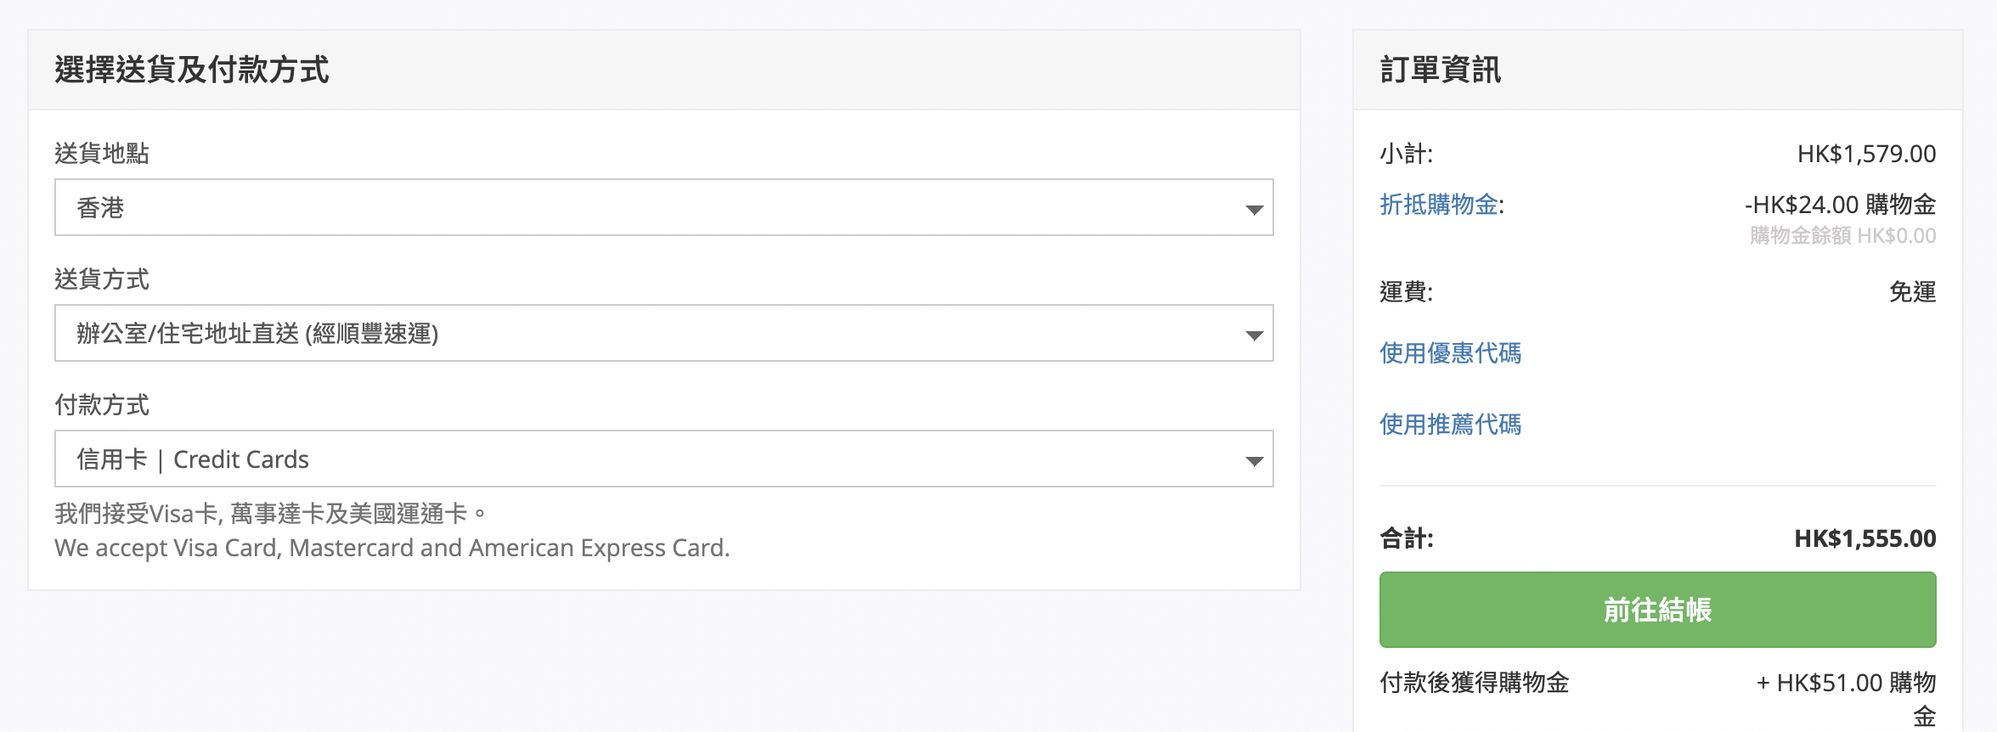Click the arrow icon on the 送貨方式 select
Screen dimensions: 1997x732
pyautogui.click(x=1254, y=335)
